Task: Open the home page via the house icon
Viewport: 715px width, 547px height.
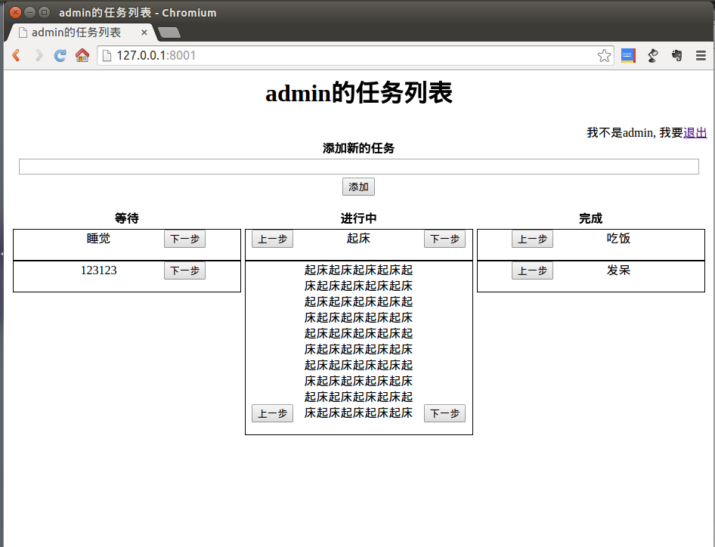Action: click(82, 55)
